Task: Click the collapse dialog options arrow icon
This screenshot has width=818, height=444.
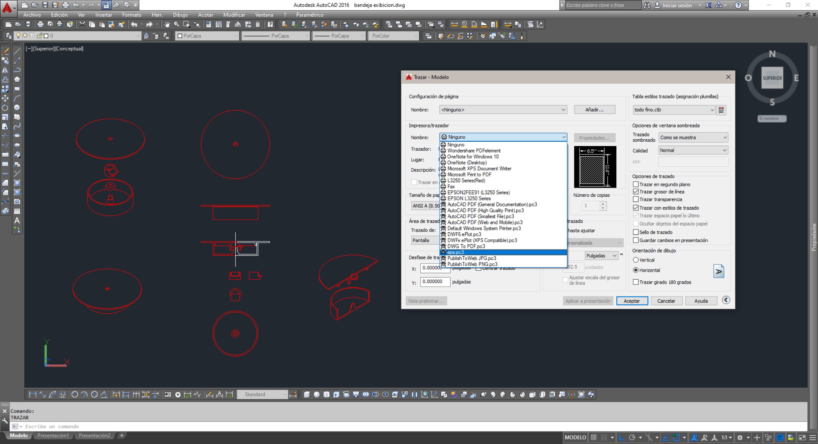Action: pyautogui.click(x=726, y=300)
